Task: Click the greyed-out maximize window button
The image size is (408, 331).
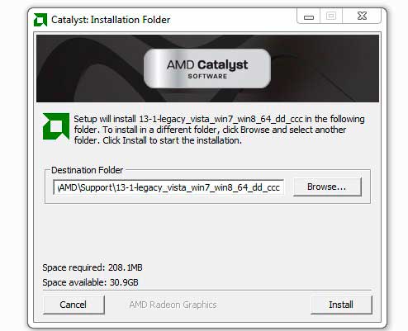Action: [331, 17]
